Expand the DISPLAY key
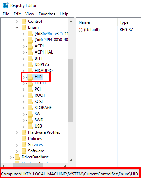141x178 pixels. pyautogui.click(x=24, y=64)
